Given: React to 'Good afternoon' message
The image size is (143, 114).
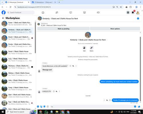Looking at the screenshot, I should pyautogui.click(x=70, y=66).
